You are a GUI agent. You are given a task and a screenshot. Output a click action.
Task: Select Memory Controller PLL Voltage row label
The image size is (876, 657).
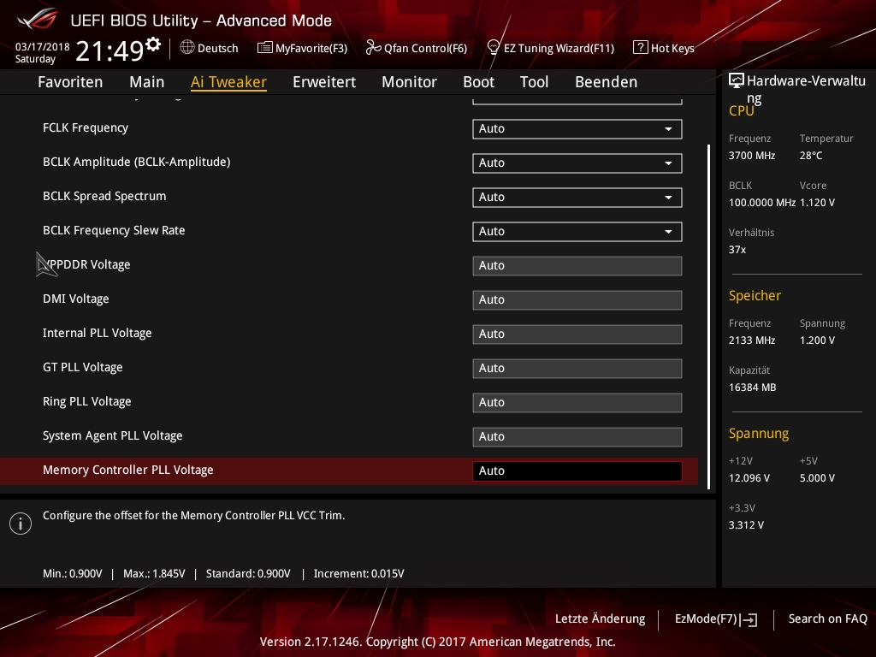click(128, 470)
